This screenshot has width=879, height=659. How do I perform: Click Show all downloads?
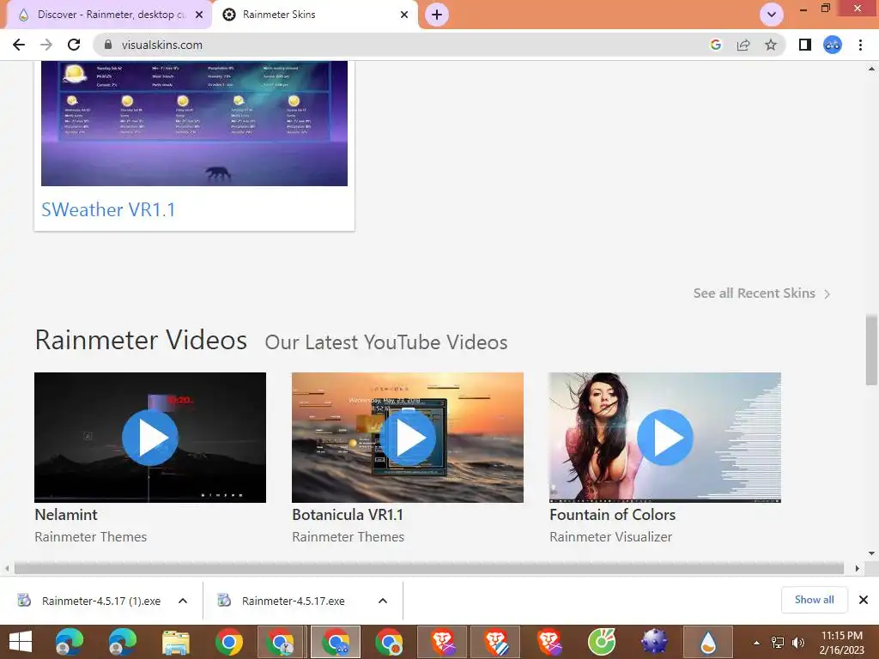click(x=814, y=600)
